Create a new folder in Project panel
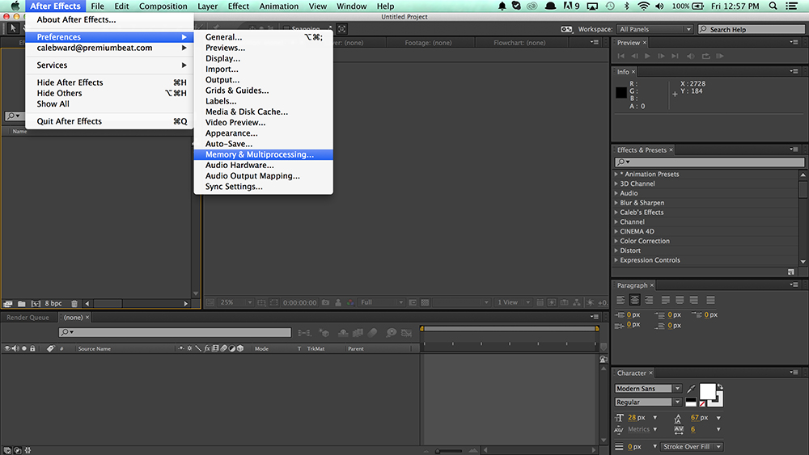Viewport: 809px width, 455px height. pyautogui.click(x=22, y=303)
